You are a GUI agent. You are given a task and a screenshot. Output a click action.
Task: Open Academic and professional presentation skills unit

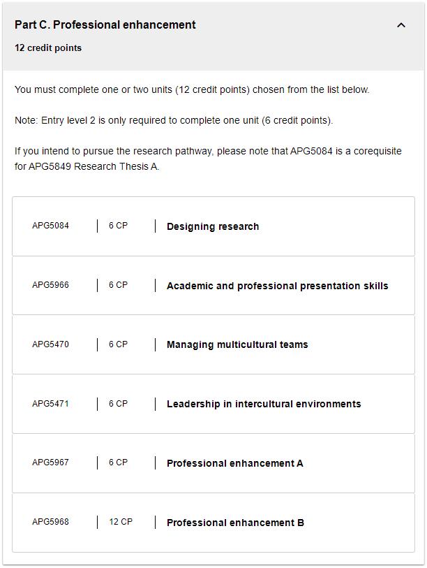(277, 286)
